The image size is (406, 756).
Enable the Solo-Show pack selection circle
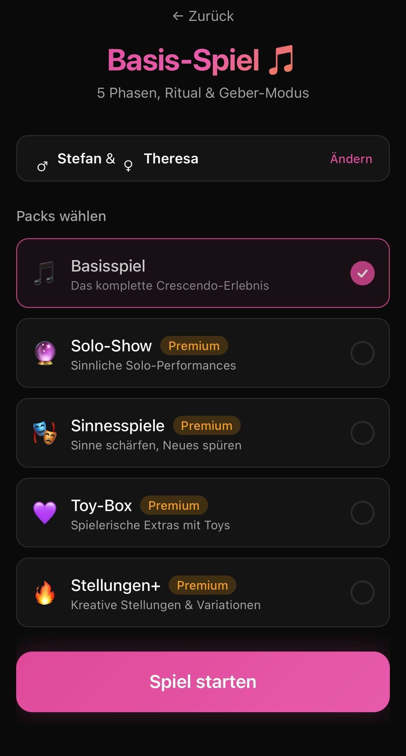[x=362, y=353]
